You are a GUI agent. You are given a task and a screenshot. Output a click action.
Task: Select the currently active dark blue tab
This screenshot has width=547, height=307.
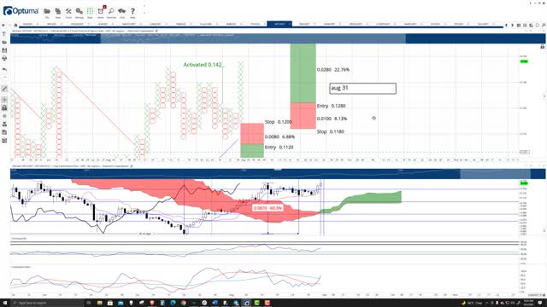(x=279, y=24)
